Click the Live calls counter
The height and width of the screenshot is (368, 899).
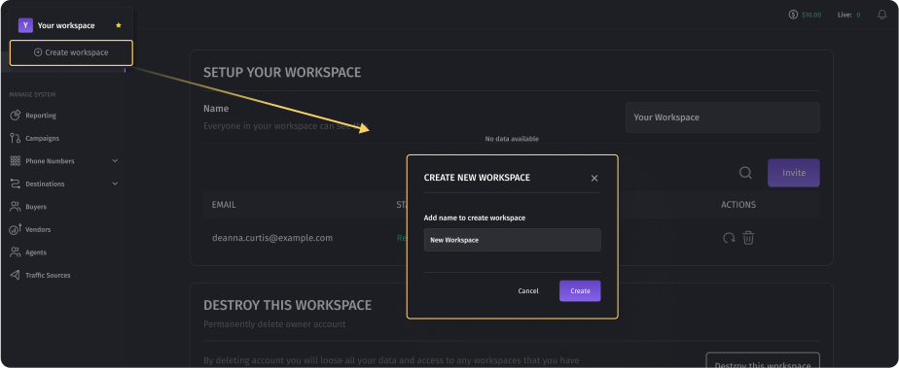[849, 15]
